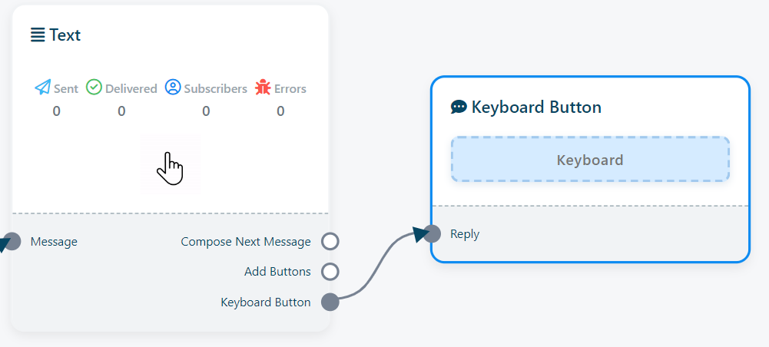This screenshot has height=347, width=769.
Task: Click the Message input port circle
Action: 12,242
